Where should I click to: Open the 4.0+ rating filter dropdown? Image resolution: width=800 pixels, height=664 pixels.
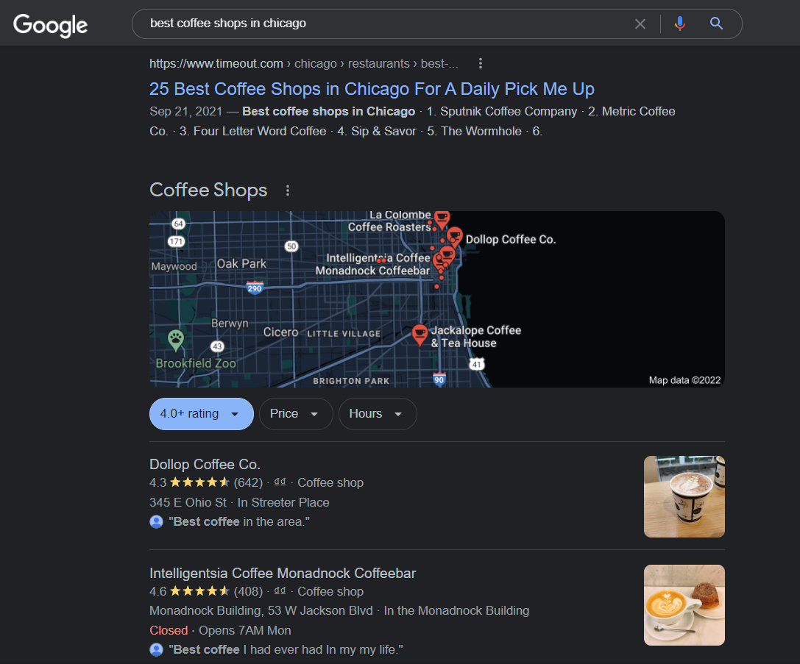pyautogui.click(x=202, y=414)
